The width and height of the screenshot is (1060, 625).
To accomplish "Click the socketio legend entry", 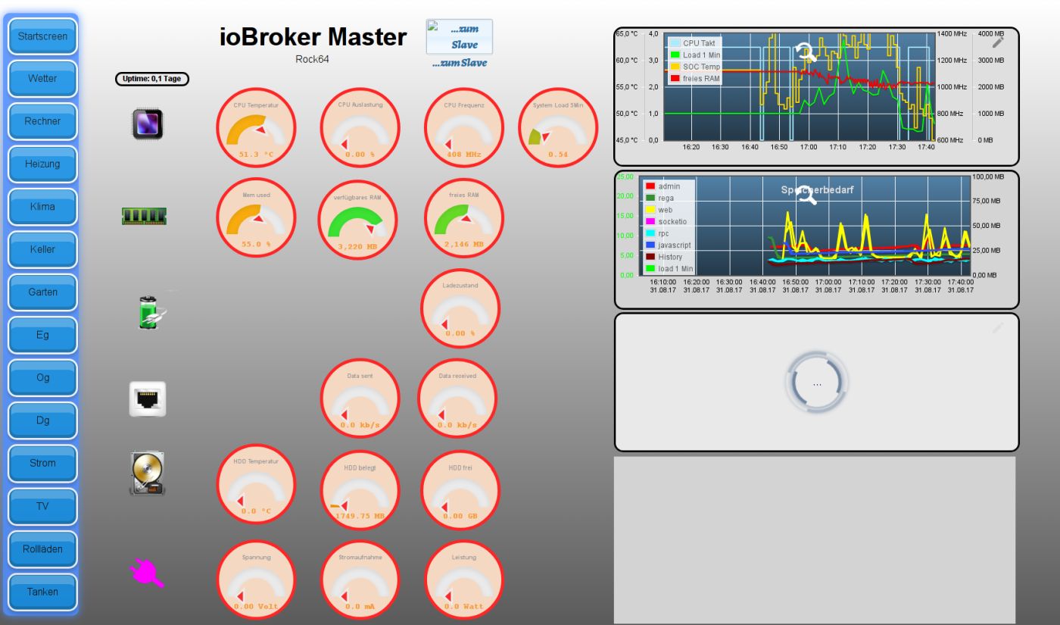I will pyautogui.click(x=666, y=221).
